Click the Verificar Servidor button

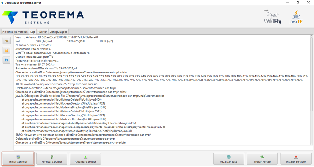coord(52,159)
